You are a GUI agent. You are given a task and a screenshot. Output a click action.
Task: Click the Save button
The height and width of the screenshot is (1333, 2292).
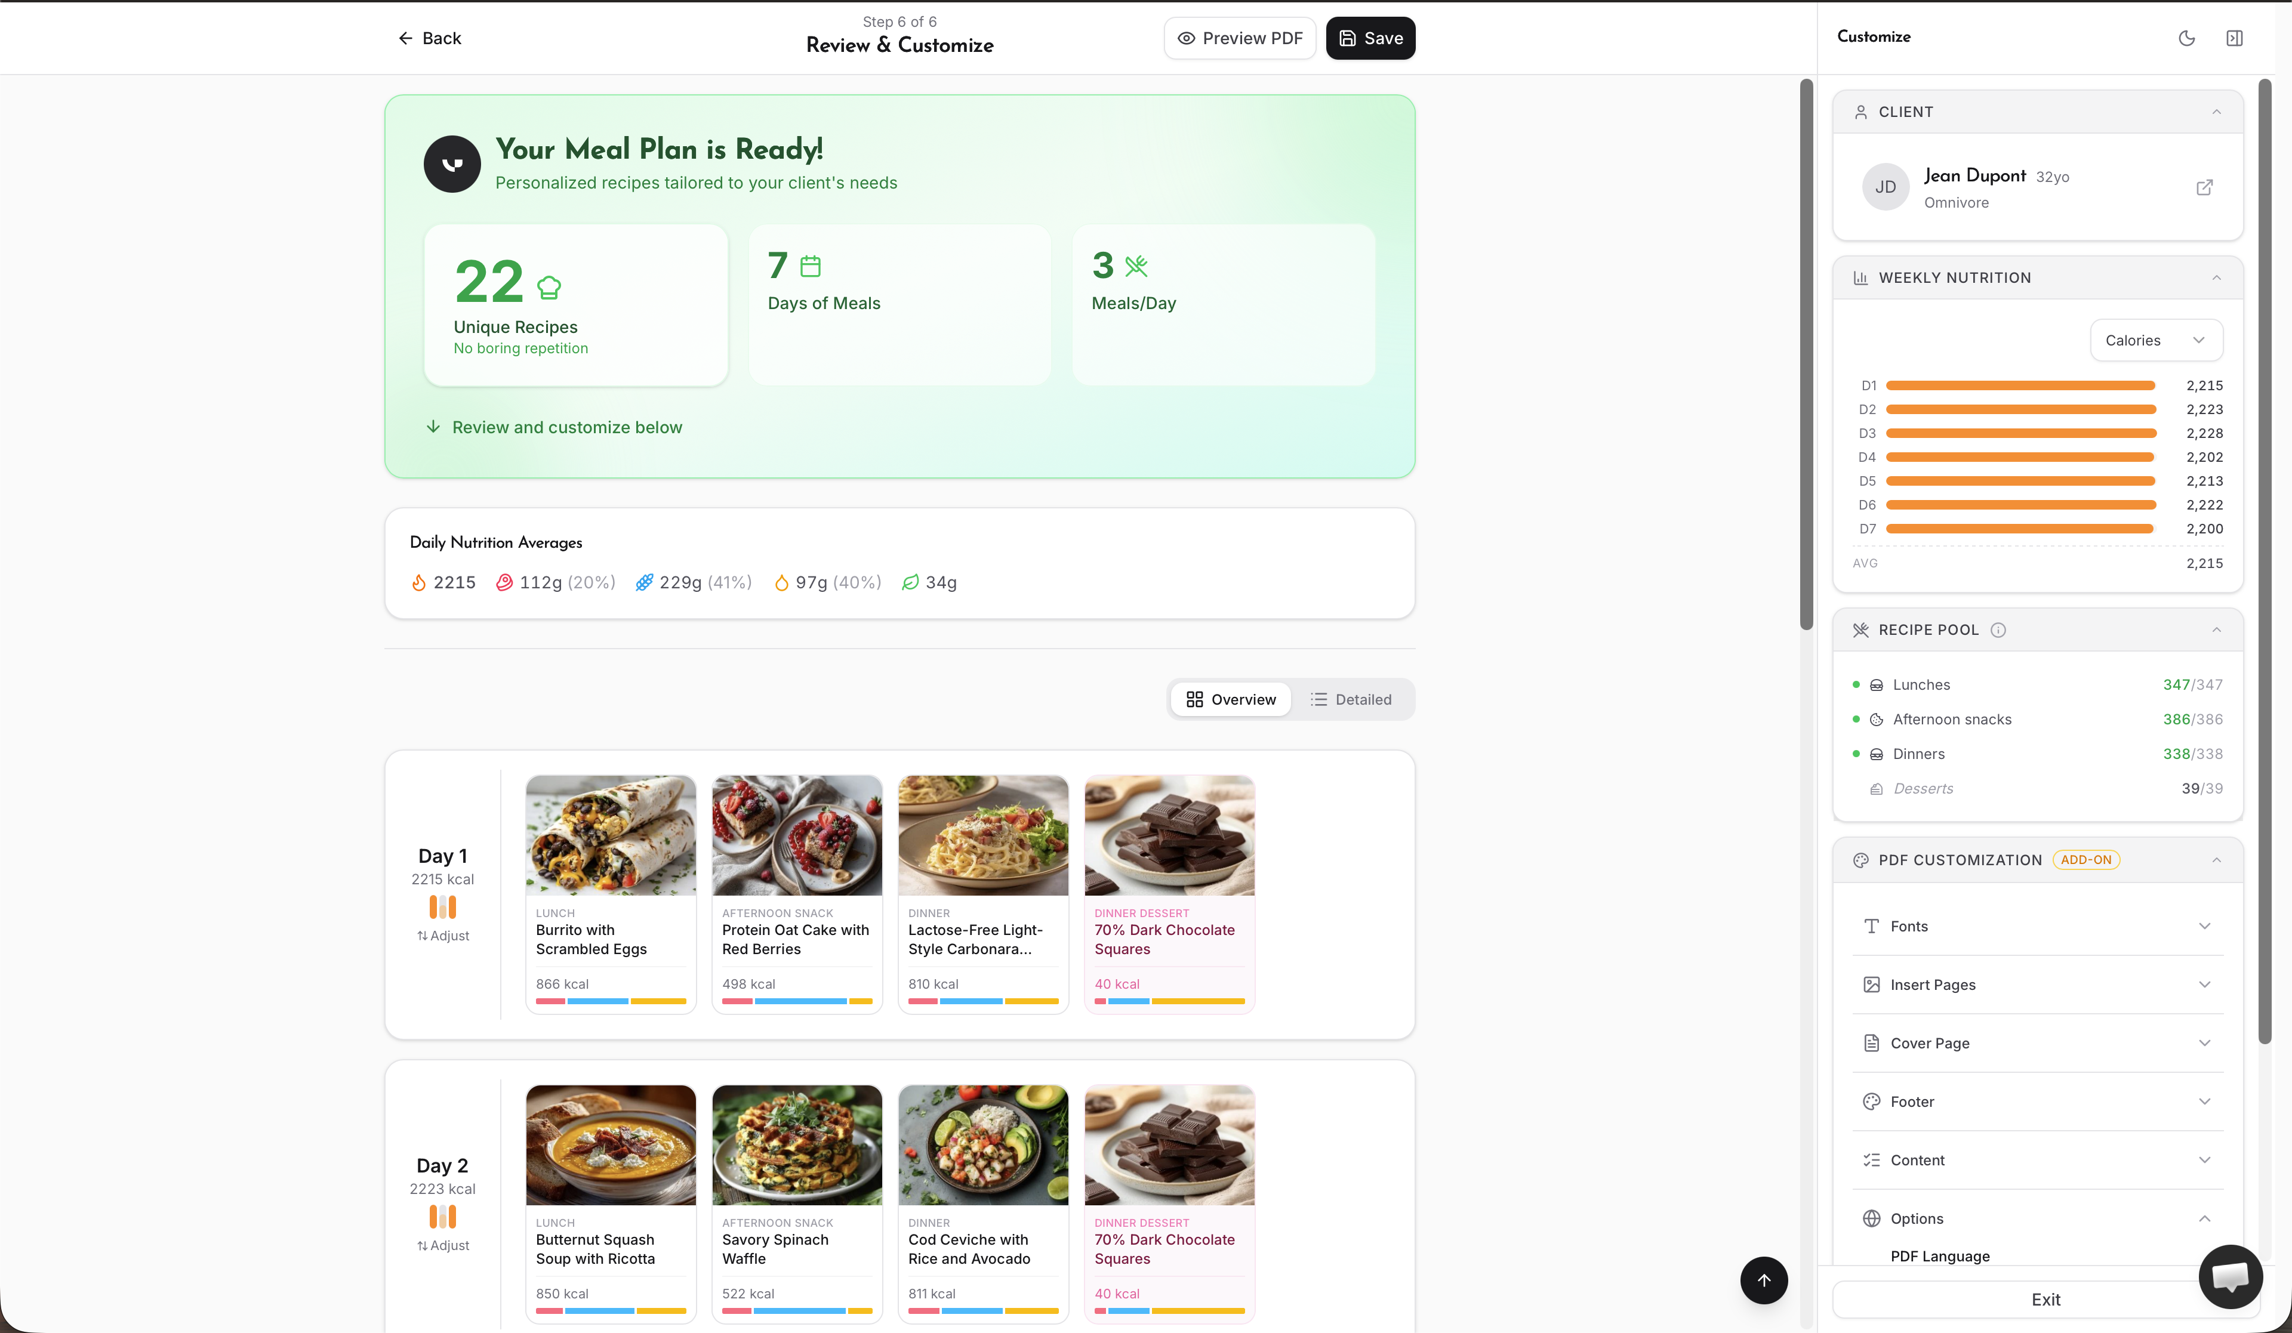pyautogui.click(x=1370, y=37)
